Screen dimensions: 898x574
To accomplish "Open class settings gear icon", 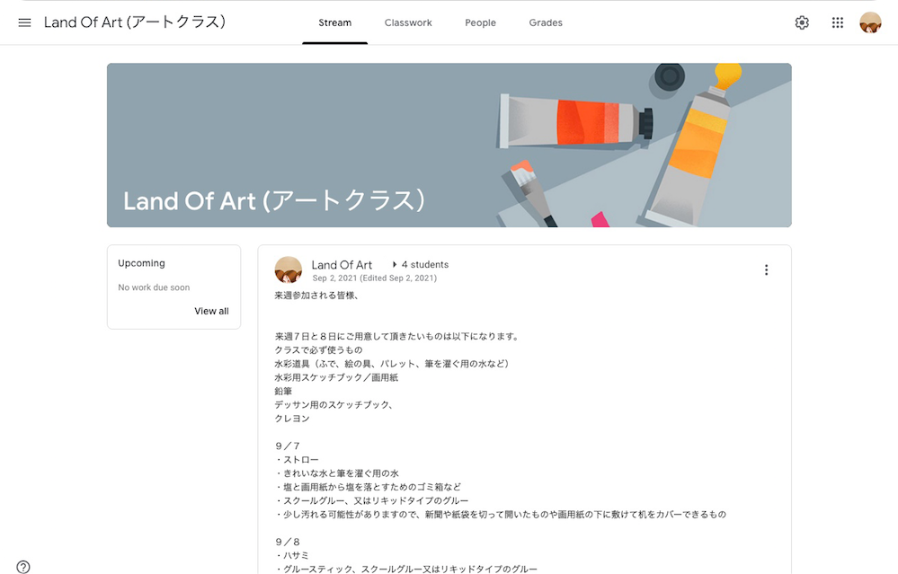I will (802, 22).
